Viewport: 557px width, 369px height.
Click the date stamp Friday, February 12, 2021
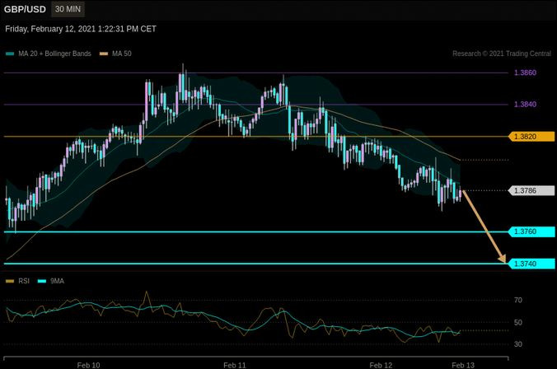(81, 29)
